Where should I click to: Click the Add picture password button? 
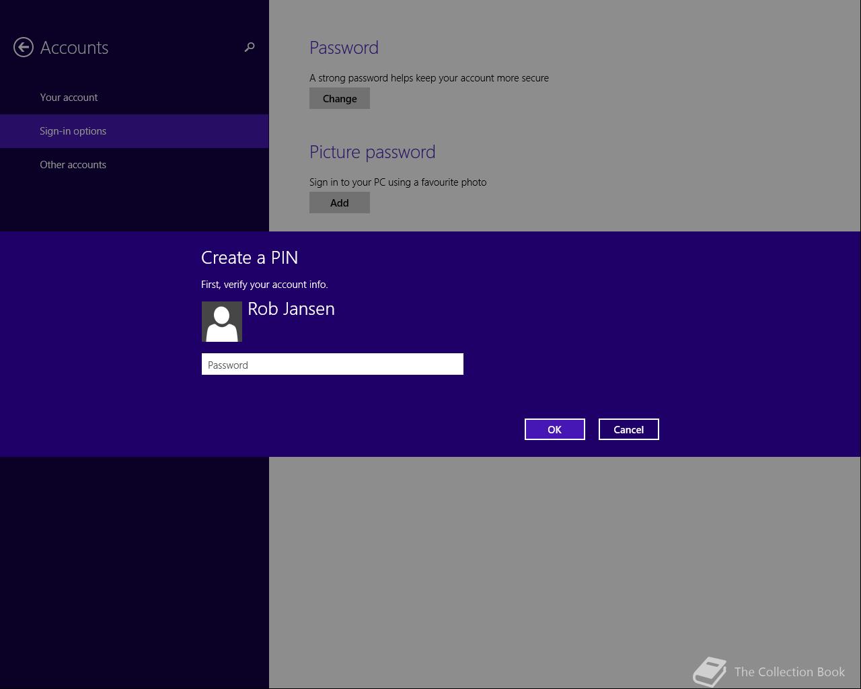[340, 203]
